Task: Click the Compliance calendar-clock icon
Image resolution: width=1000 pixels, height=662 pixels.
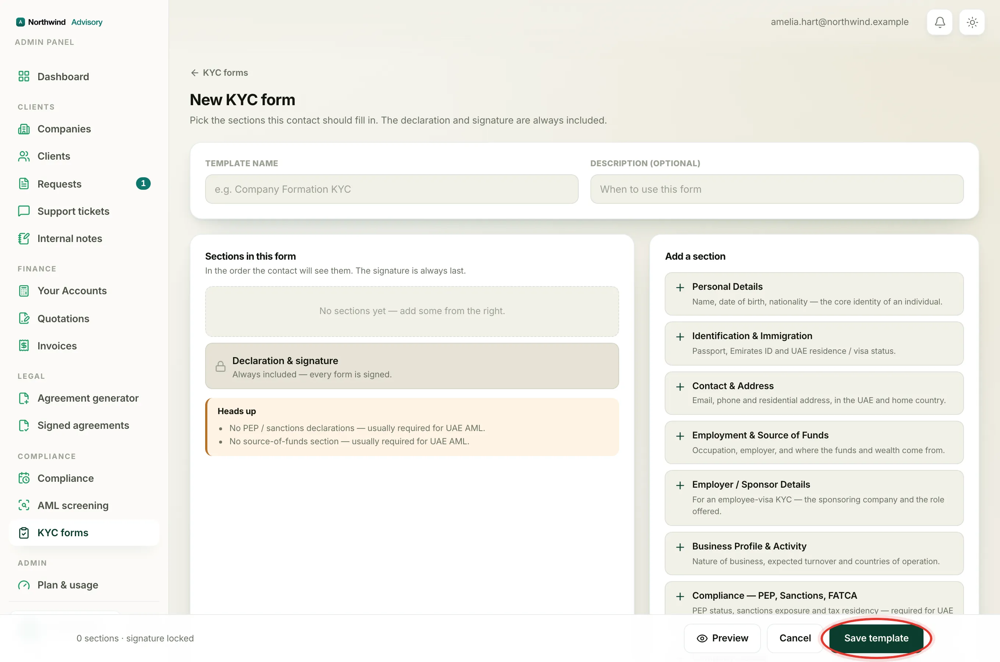Action: coord(24,478)
